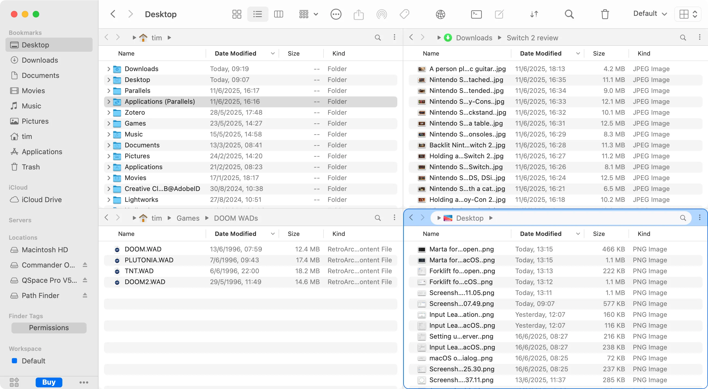
Task: Open the network globe icon
Action: point(440,14)
